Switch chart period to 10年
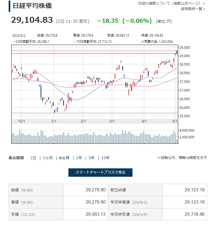This screenshot has height=226, width=209. pos(105,158)
